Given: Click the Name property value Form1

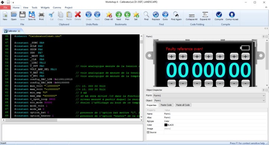Looking at the screenshot, I should (167, 114).
